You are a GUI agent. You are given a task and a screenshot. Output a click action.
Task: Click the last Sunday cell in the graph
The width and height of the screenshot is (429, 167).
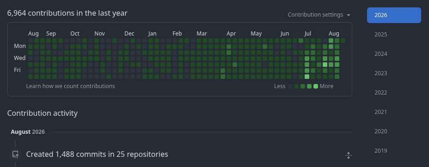(x=343, y=41)
